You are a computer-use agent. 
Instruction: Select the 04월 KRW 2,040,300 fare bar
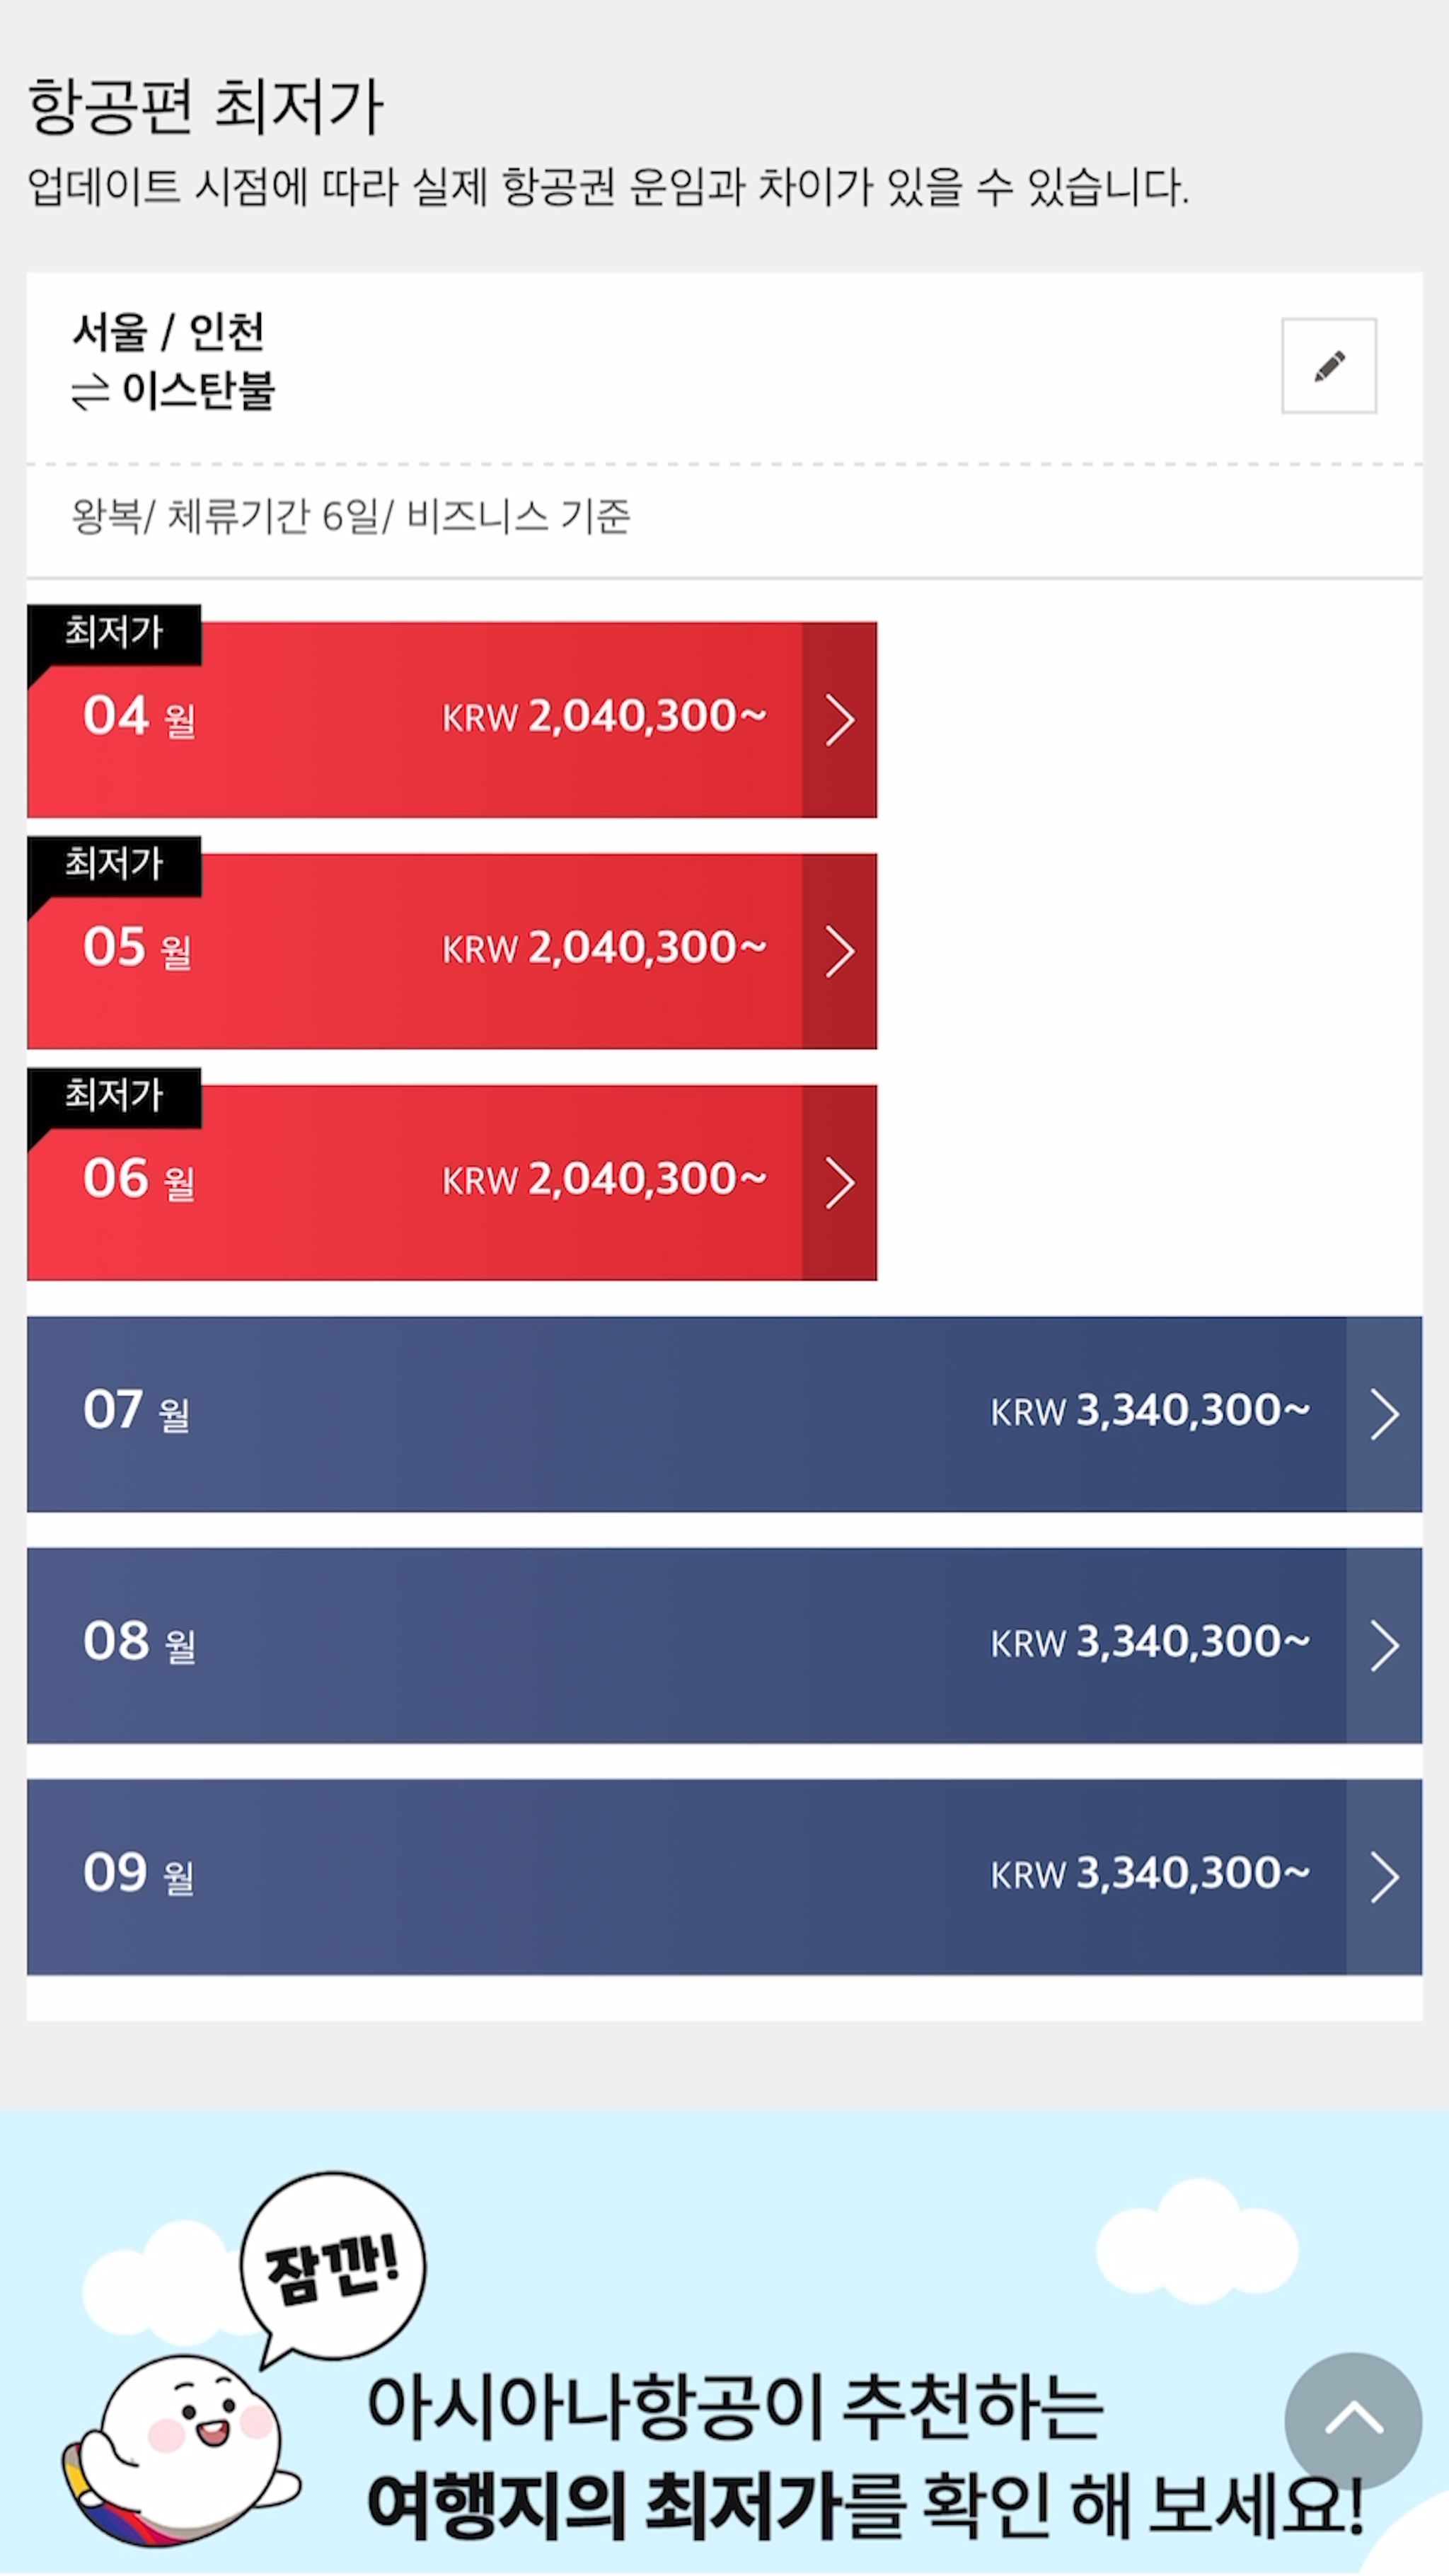pos(452,720)
